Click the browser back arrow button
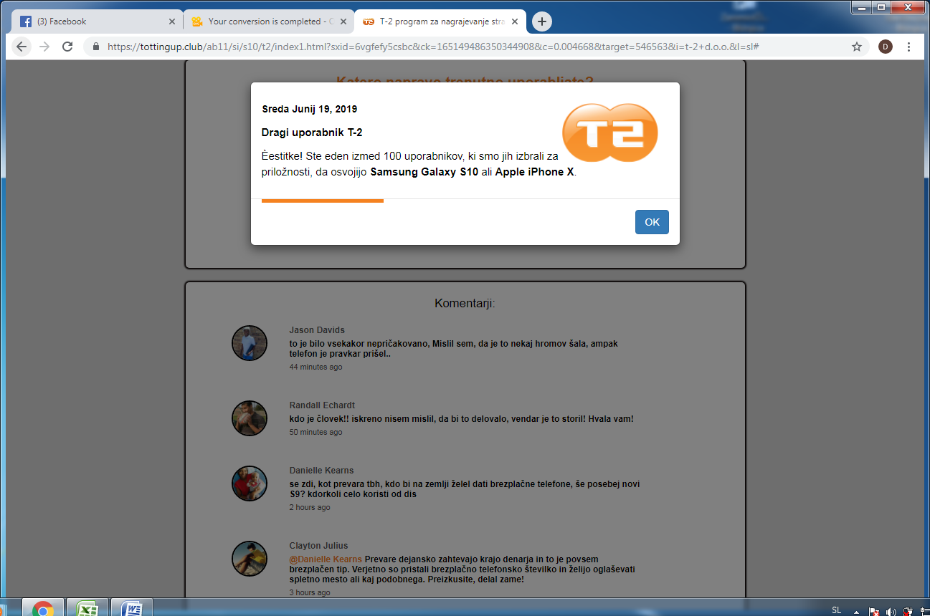This screenshot has width=930, height=616. (22, 47)
